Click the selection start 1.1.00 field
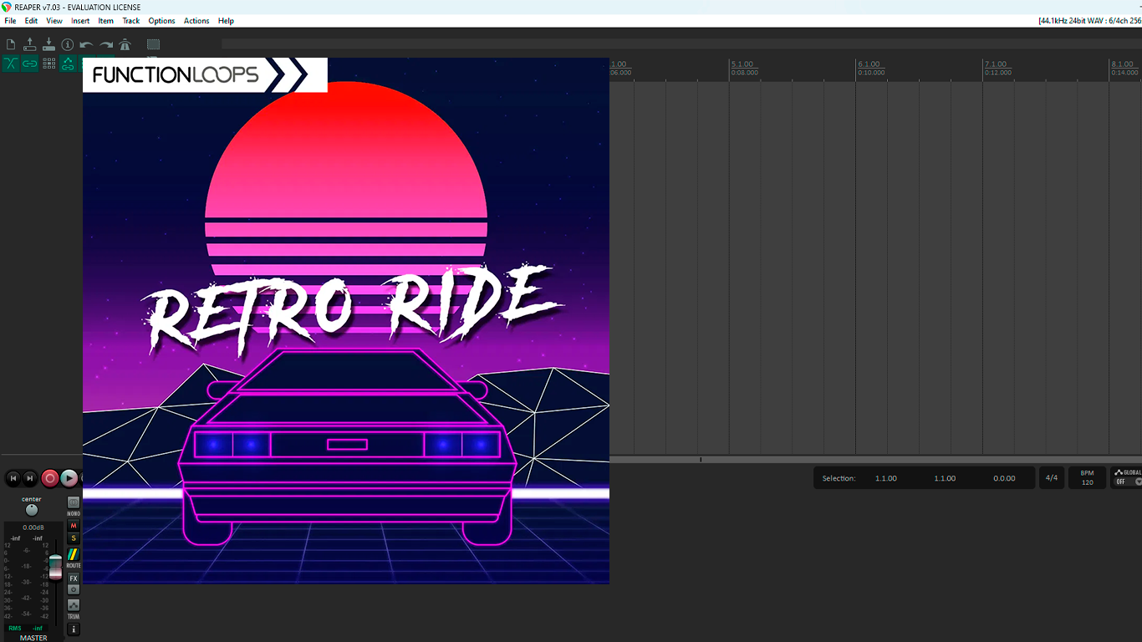Image resolution: width=1142 pixels, height=642 pixels. pyautogui.click(x=886, y=478)
